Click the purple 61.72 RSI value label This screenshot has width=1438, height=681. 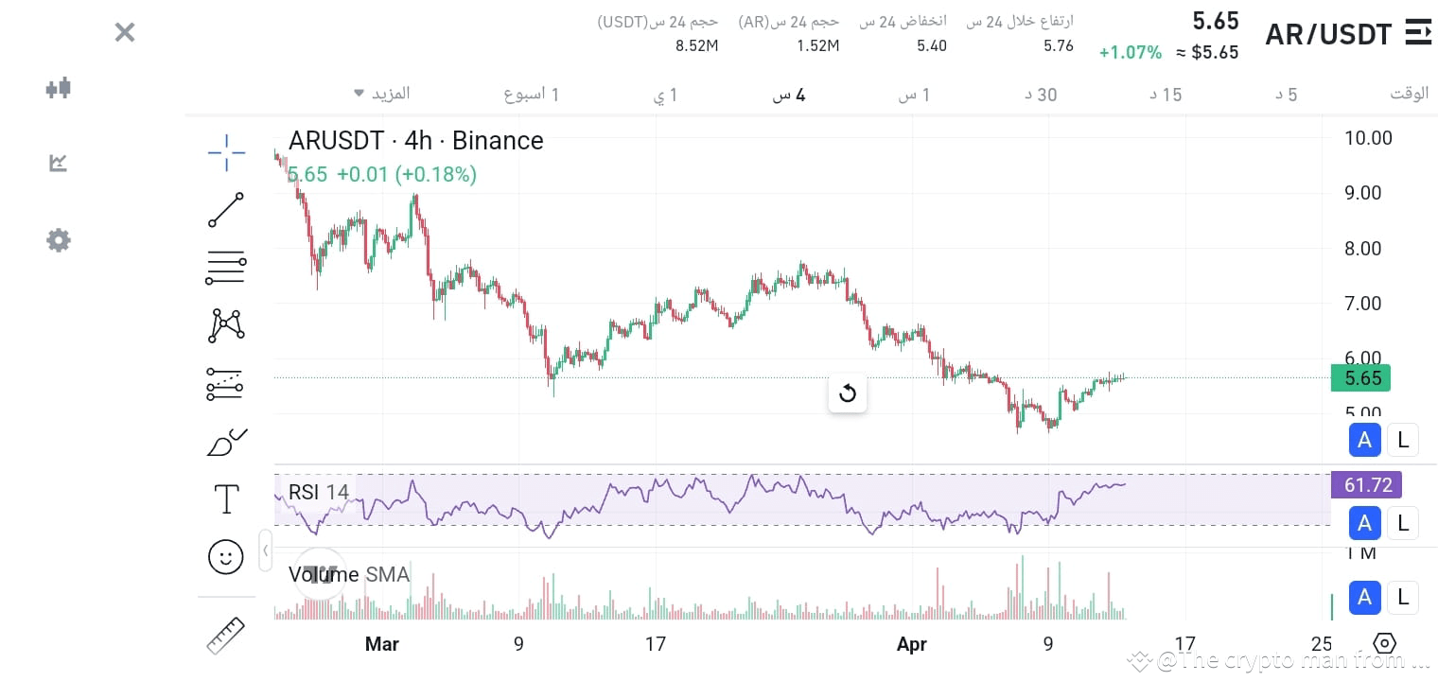1366,485
